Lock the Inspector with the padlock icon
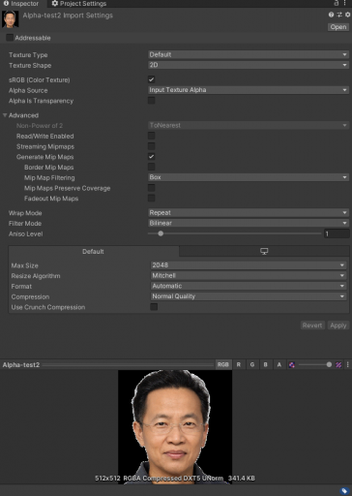The height and width of the screenshot is (496, 352). pyautogui.click(x=337, y=3)
